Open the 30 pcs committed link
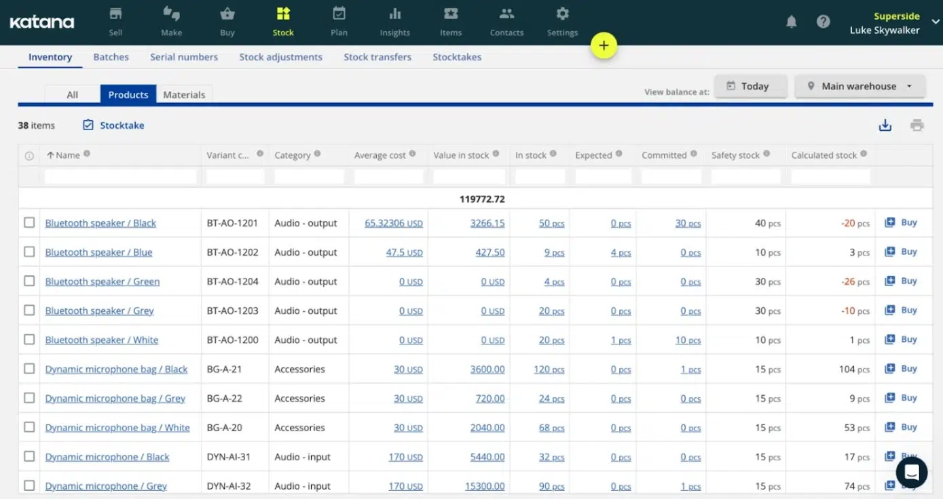The height and width of the screenshot is (499, 943). (x=688, y=223)
